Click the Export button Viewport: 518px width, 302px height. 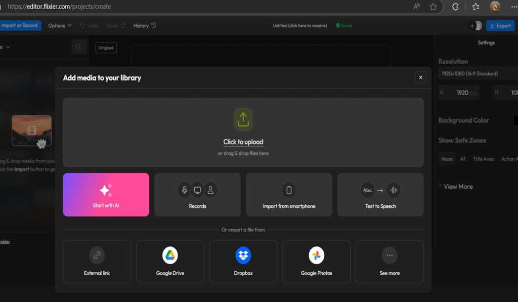500,26
